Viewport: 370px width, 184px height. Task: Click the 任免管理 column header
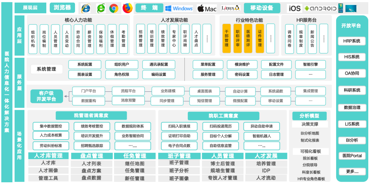pos(135,156)
